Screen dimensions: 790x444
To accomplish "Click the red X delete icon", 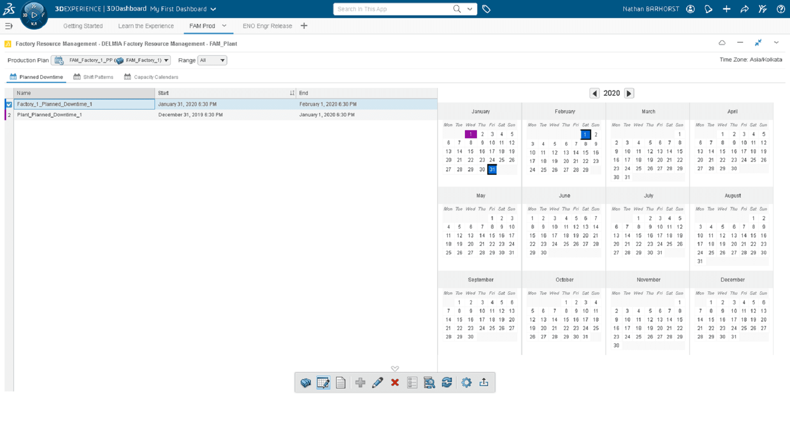I will click(x=395, y=383).
